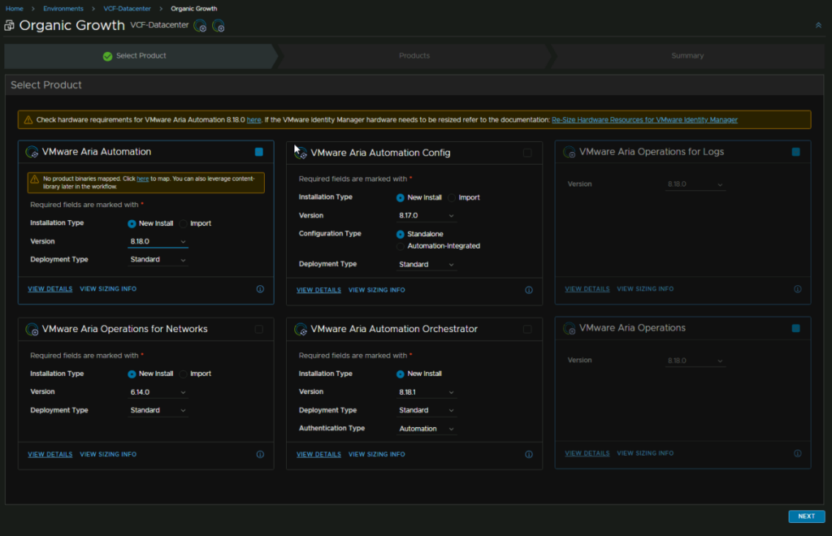Open Aria Automation Deployment Type dropdown
Viewport: 832px width, 536px height.
tap(158, 259)
